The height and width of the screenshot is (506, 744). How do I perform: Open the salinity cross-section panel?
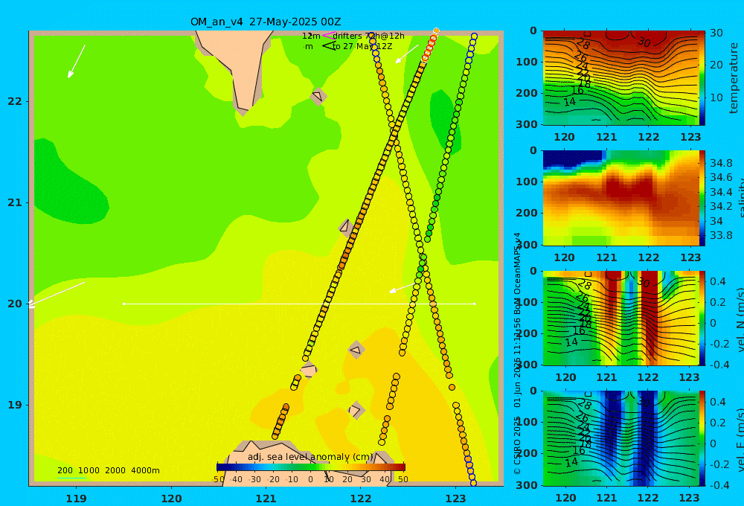pyautogui.click(x=620, y=198)
